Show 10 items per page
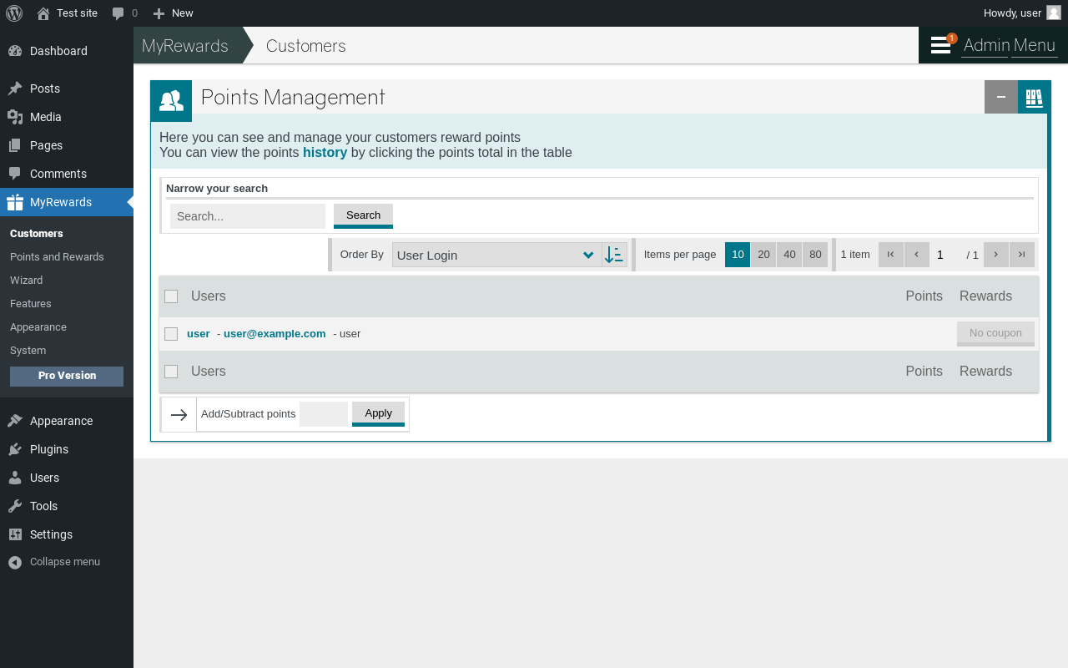The image size is (1068, 668). (x=738, y=255)
